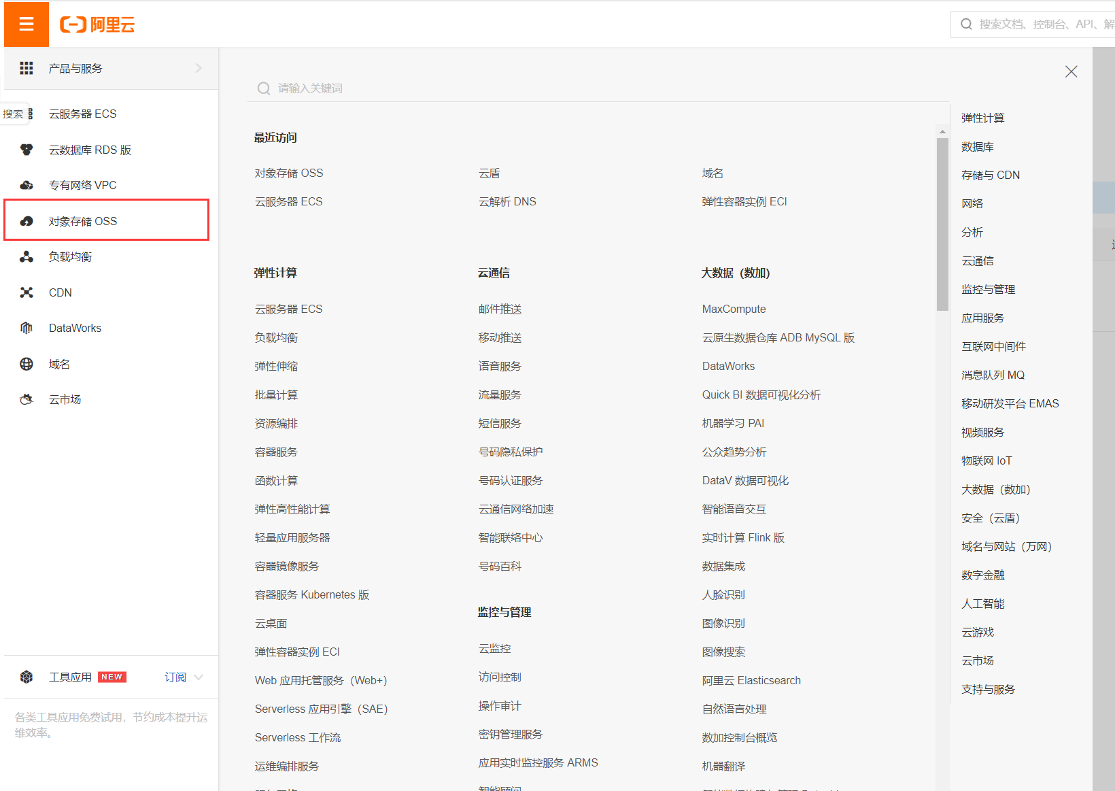Open 云解析 DNS link
This screenshot has height=791, width=1115.
tap(507, 201)
